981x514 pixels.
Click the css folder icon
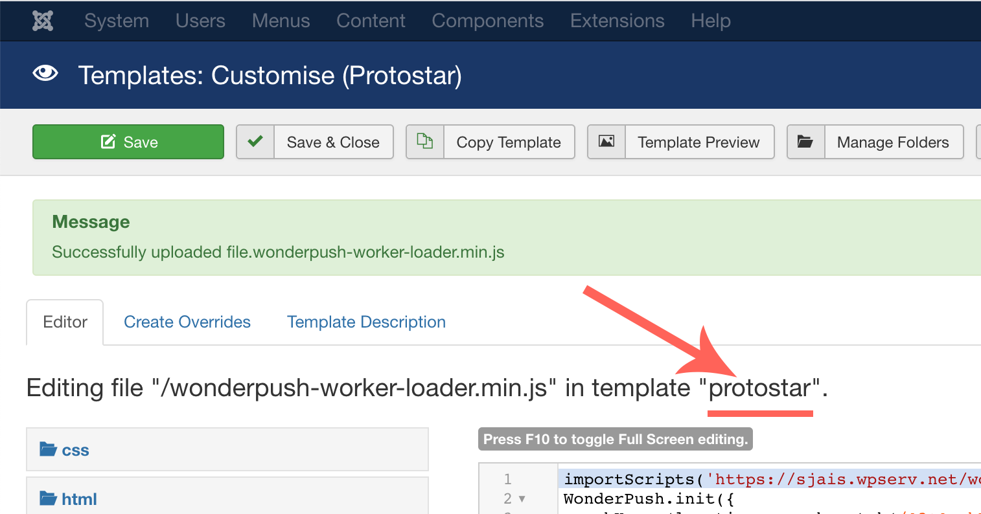(x=48, y=449)
